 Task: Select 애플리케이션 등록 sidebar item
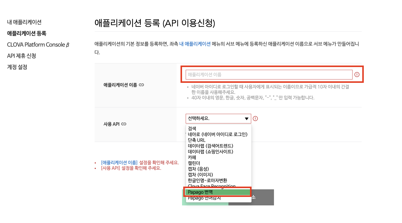pos(27,33)
